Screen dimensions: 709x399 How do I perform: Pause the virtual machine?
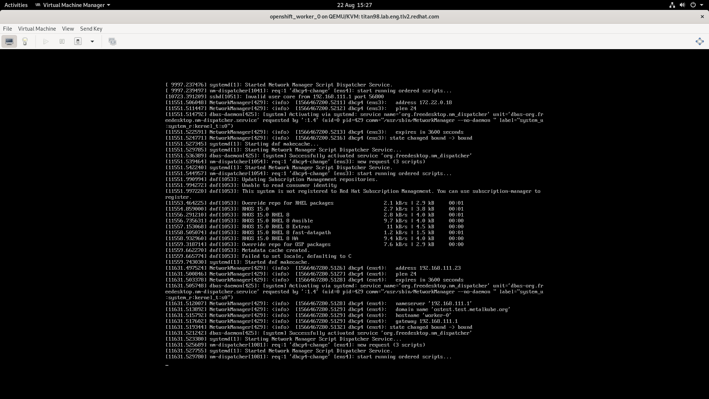click(62, 41)
